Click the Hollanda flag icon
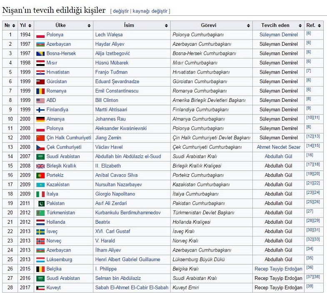Screen dimensions: 327x299 (40, 222)
